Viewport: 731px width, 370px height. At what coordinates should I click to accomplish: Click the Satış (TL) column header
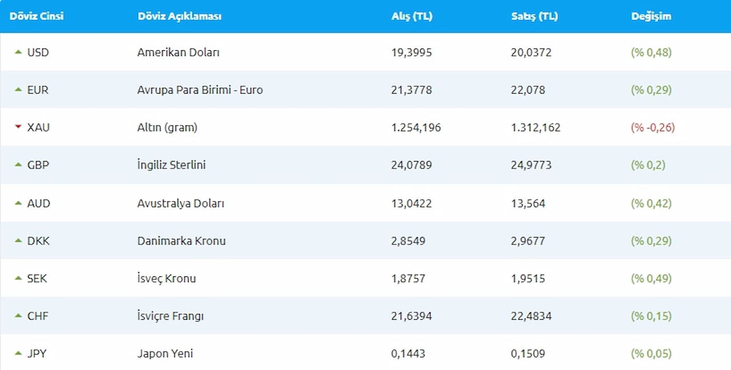click(x=535, y=16)
